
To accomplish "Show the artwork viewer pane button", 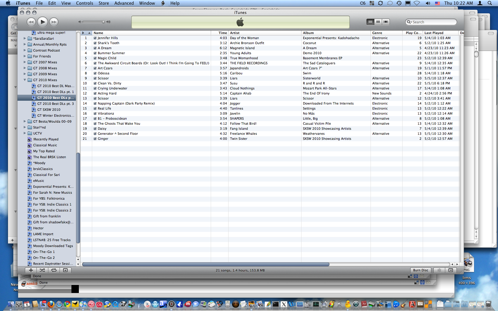I will (66, 270).
